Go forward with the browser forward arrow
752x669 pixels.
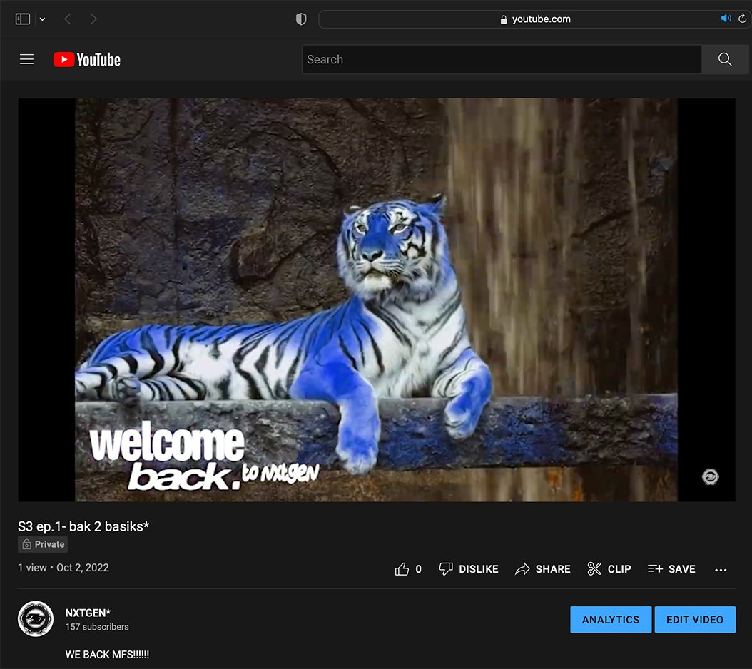click(93, 19)
